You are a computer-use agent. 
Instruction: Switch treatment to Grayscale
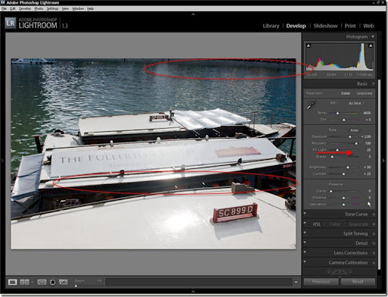365,93
